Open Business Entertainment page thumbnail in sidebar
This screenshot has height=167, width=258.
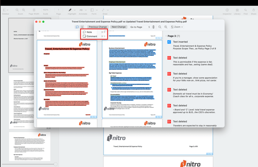click(30, 147)
